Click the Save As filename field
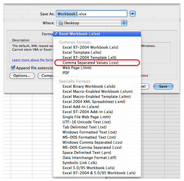 point(92,14)
